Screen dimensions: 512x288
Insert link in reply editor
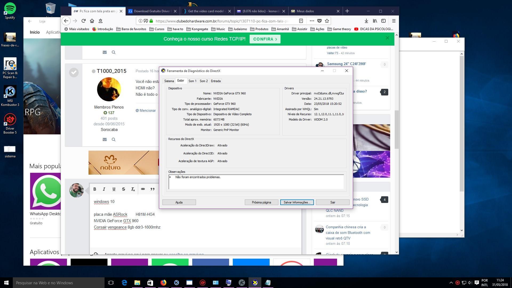click(x=143, y=189)
